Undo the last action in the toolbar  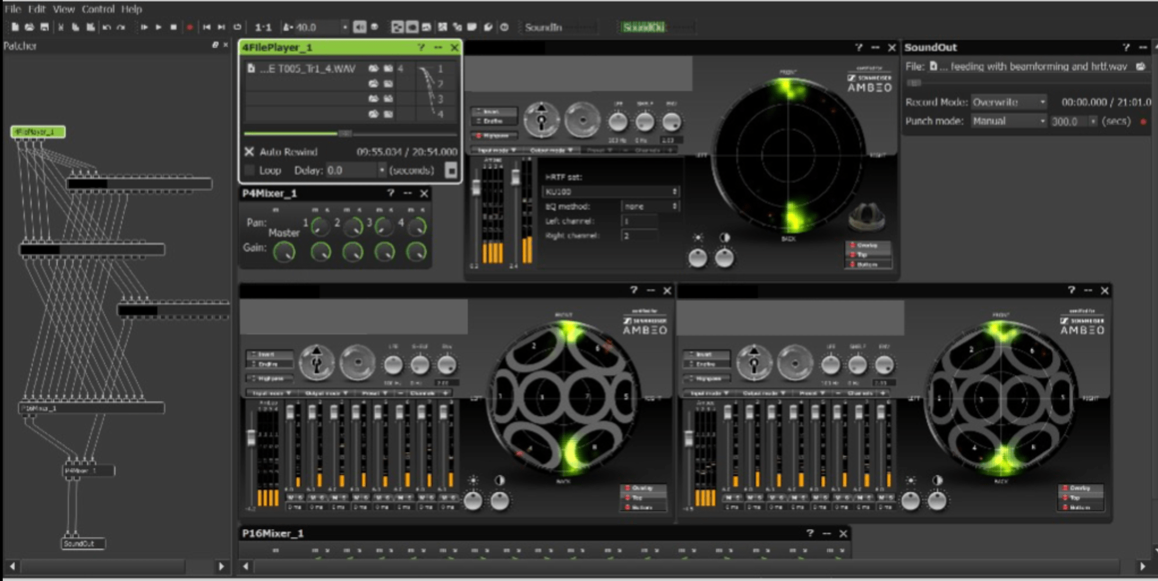point(106,27)
